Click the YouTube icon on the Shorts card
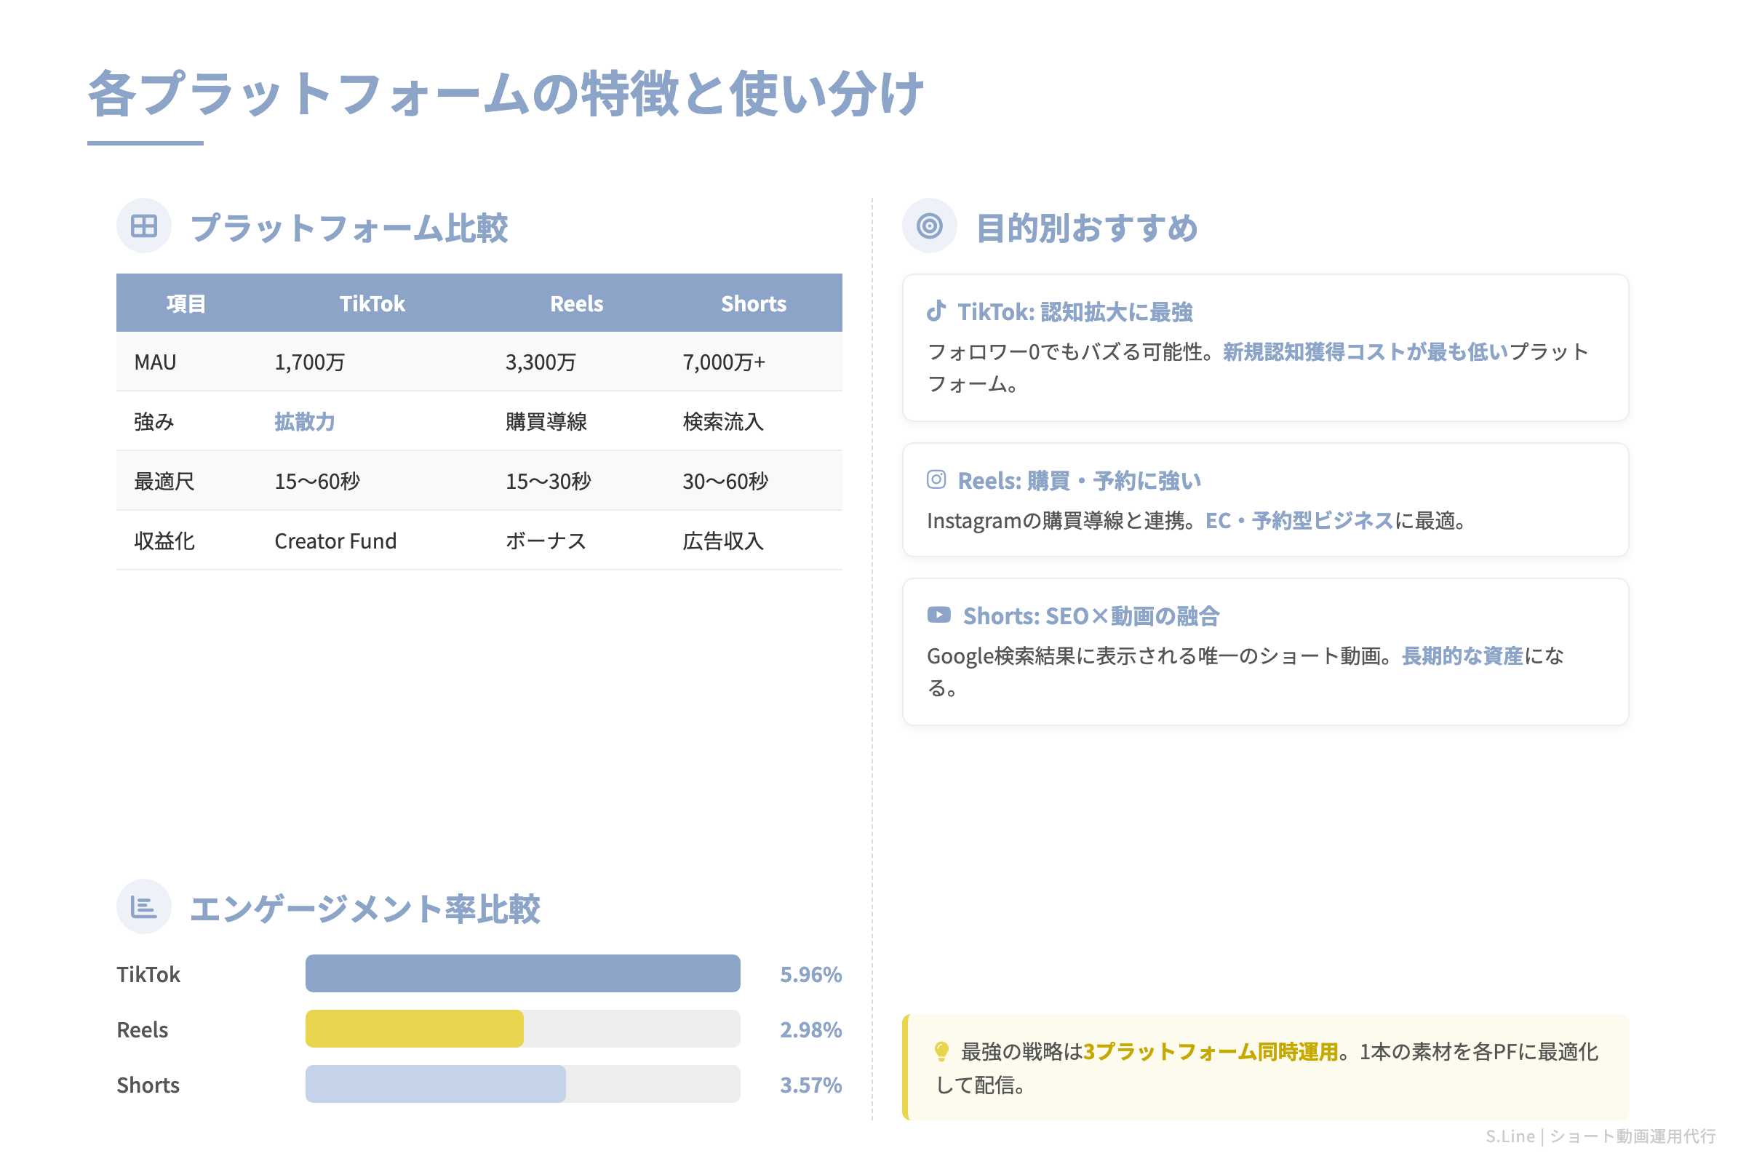This screenshot has width=1746, height=1164. click(939, 615)
